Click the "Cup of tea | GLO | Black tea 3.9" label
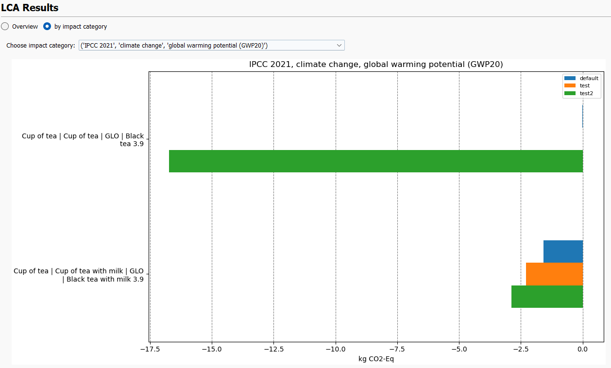611x368 pixels. coord(83,140)
